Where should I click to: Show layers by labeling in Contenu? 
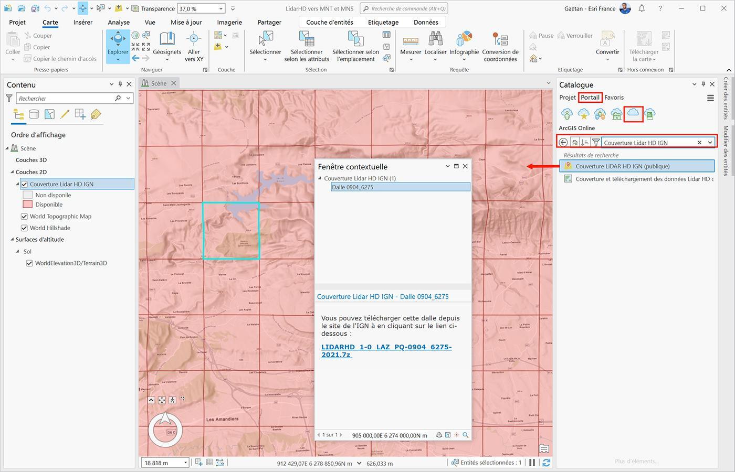96,114
